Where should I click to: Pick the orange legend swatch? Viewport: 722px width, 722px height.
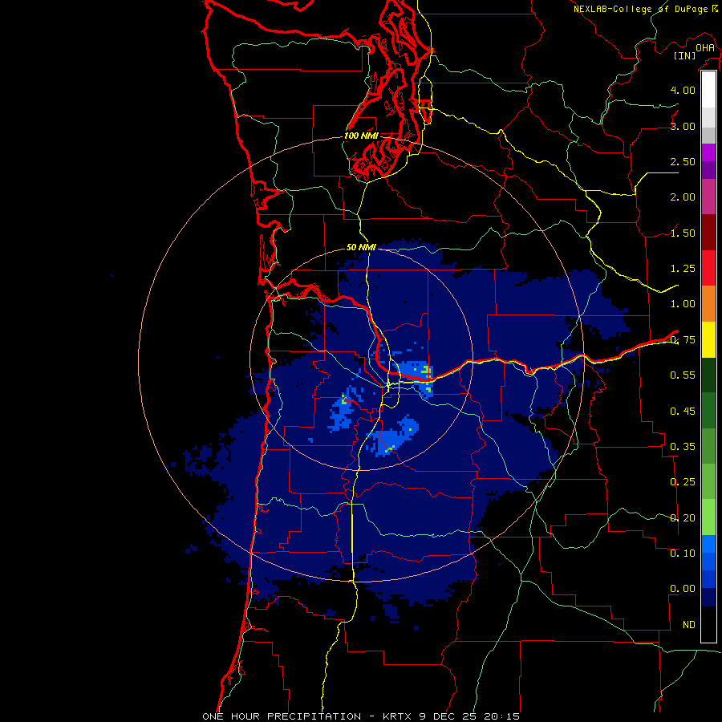[x=708, y=303]
